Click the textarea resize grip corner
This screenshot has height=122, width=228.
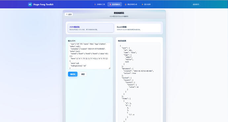[109, 68]
